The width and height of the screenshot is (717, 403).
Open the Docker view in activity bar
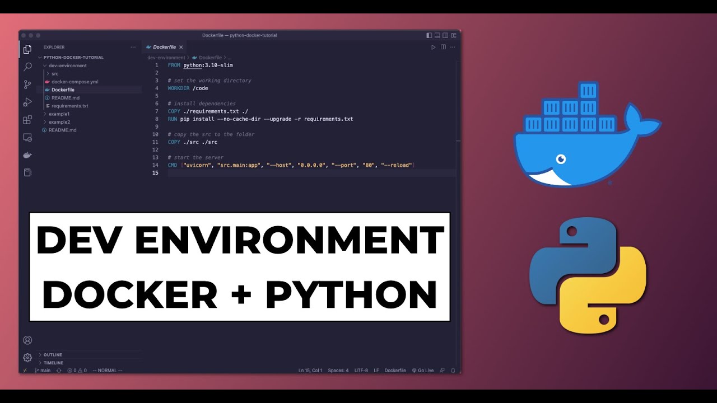(27, 155)
